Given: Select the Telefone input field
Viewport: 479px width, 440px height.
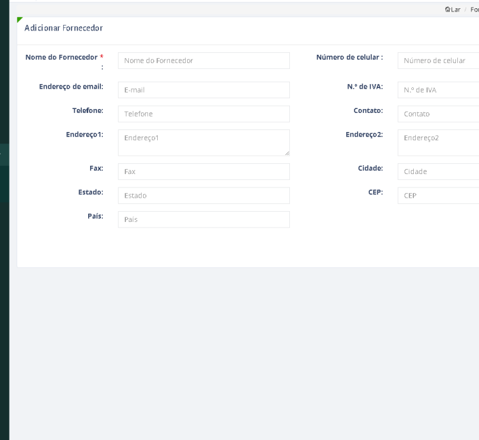Looking at the screenshot, I should (204, 114).
